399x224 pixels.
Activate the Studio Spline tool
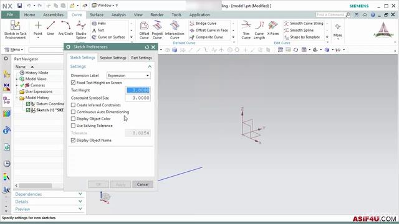pos(81,30)
